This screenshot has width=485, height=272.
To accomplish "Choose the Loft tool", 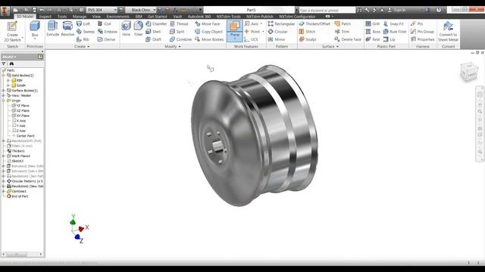I will (83, 23).
